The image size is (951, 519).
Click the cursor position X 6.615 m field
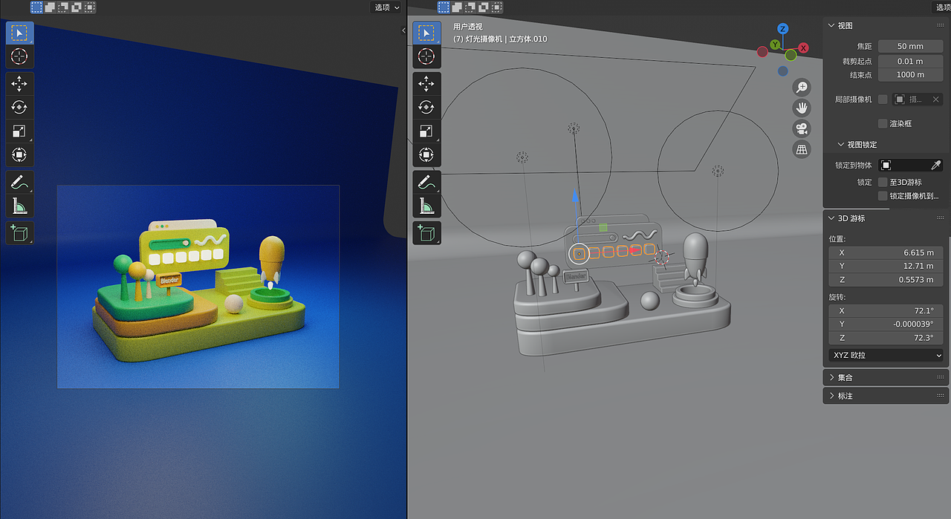point(886,252)
